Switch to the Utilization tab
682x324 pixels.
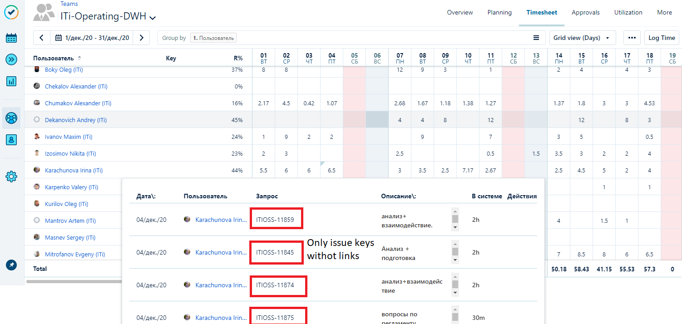628,13
